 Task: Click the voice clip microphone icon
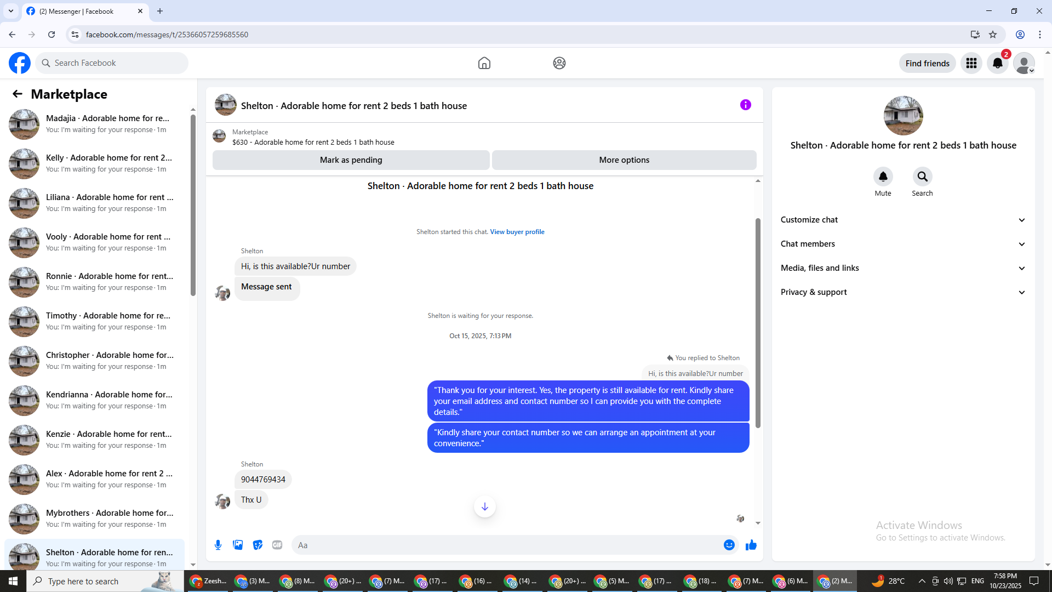[x=218, y=545]
